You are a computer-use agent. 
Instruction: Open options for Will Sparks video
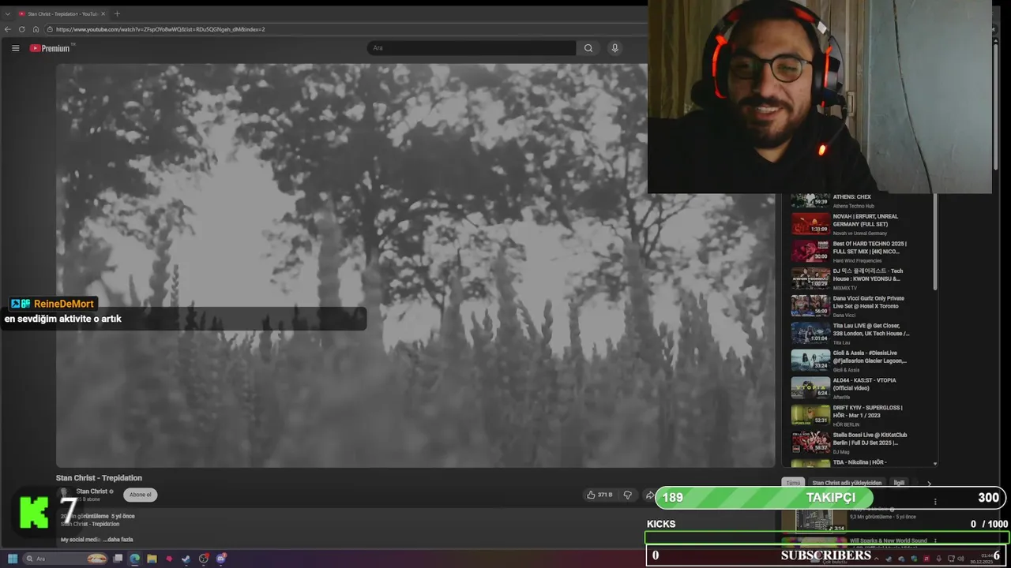click(935, 541)
